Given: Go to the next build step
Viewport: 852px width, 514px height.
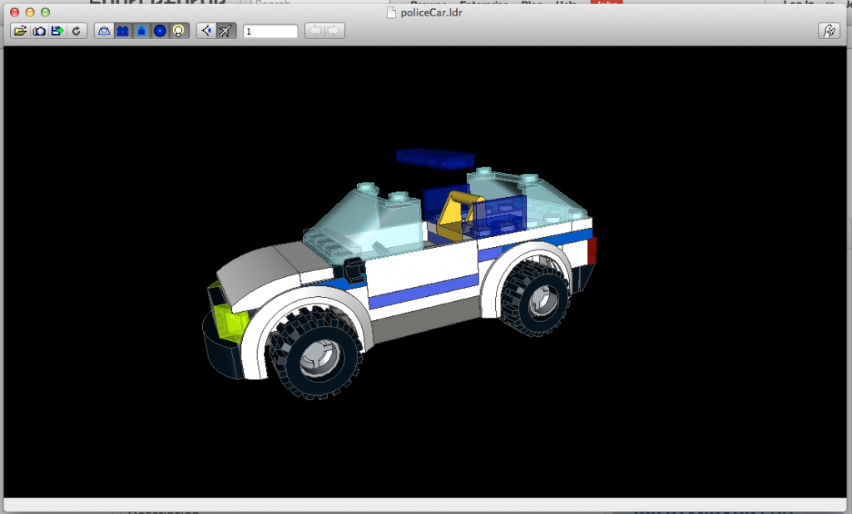Looking at the screenshot, I should coord(334,31).
